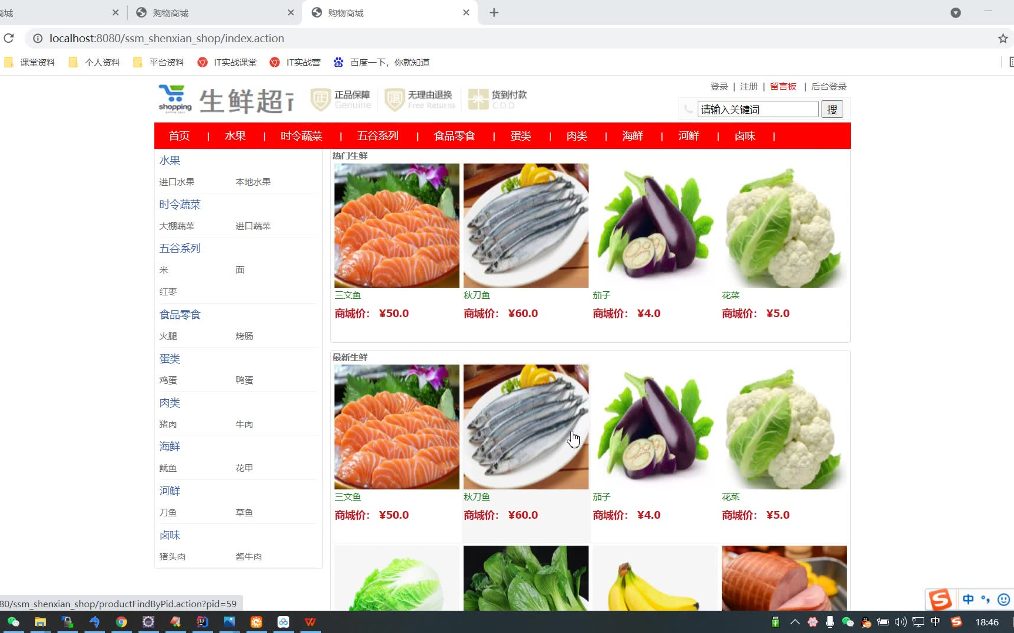Click the Sogou S floating toolbar logo

[x=940, y=599]
